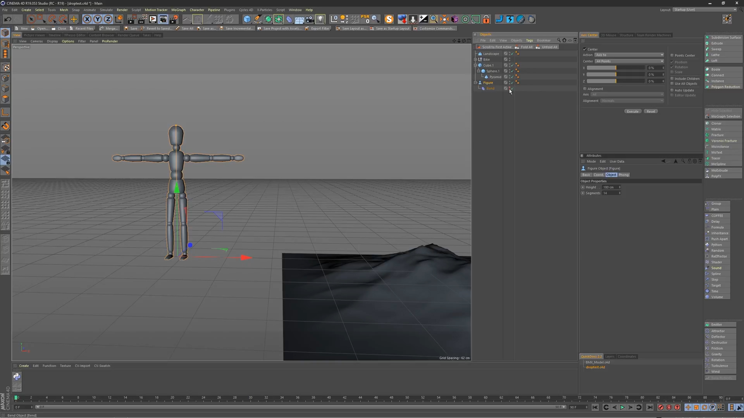Click the Execute button
This screenshot has height=418, width=744.
point(632,111)
